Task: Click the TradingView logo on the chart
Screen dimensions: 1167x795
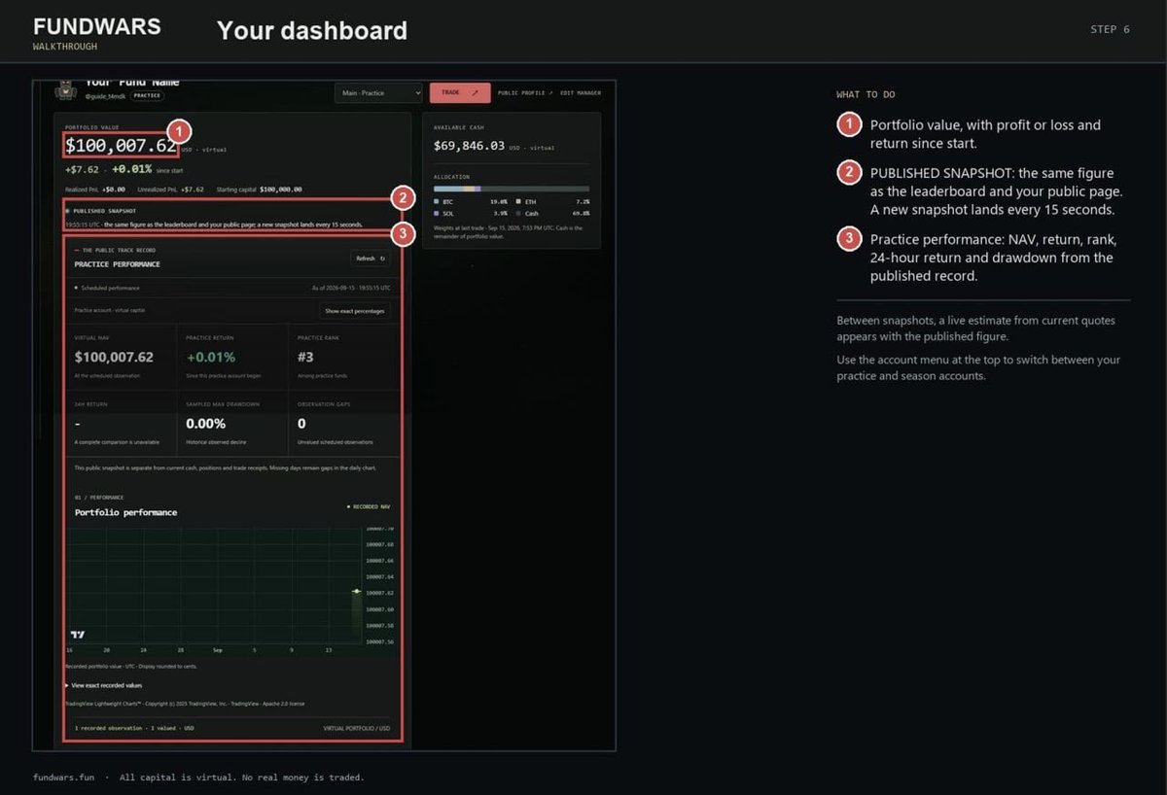Action: 78,635
